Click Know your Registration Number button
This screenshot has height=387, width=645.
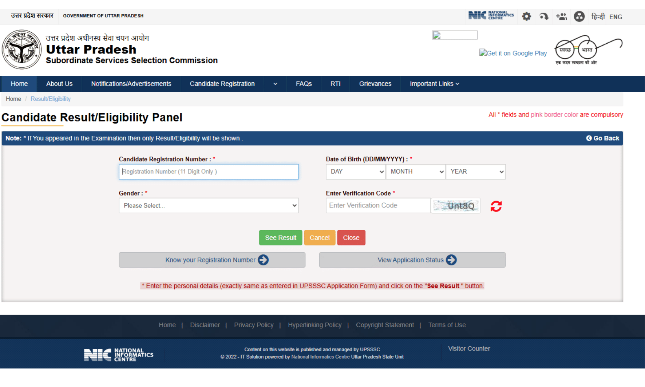click(212, 260)
